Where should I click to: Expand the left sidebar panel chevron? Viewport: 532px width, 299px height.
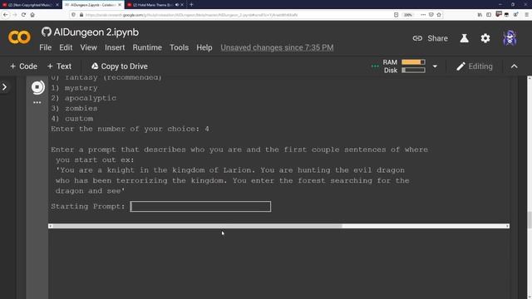pyautogui.click(x=4, y=87)
